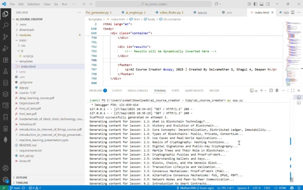Viewport: 303px width, 190px height.
Task: Collapse the AI_COURSE_CREATOR root folder
Action: pos(29,19)
